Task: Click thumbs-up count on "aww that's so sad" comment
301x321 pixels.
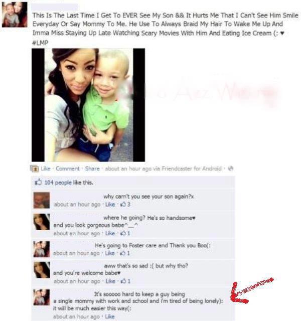Action: [x=125, y=281]
